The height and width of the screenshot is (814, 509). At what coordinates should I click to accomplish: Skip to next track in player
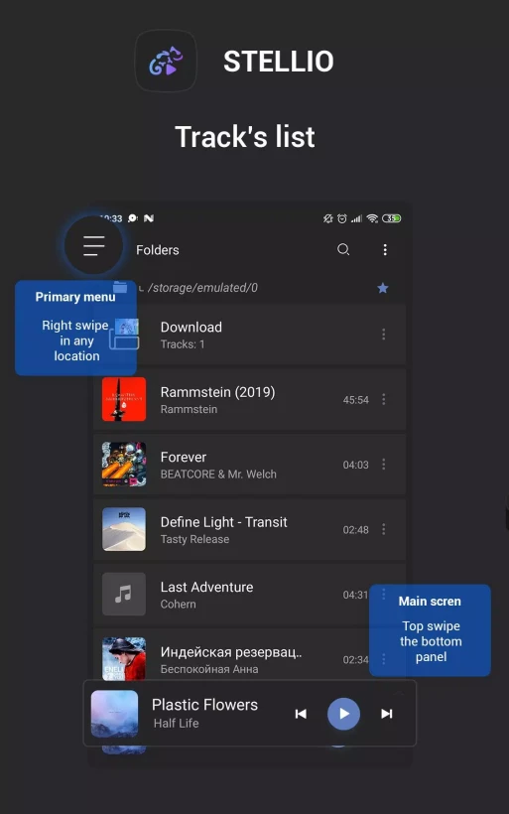pos(387,714)
